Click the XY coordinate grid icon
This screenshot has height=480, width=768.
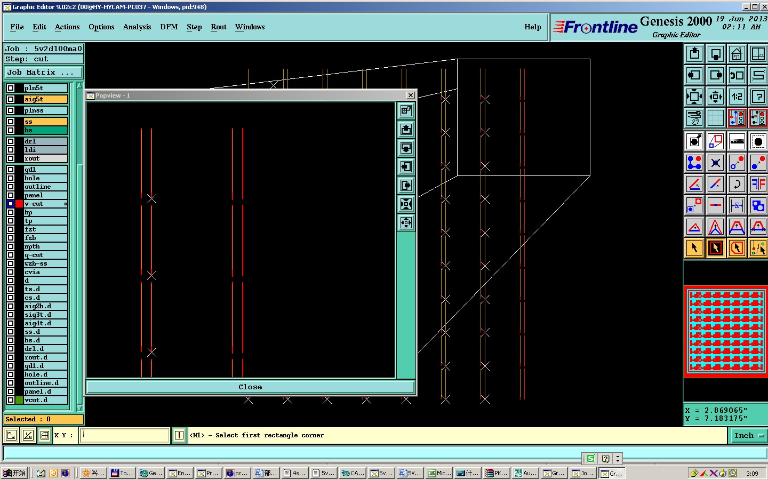click(45, 435)
